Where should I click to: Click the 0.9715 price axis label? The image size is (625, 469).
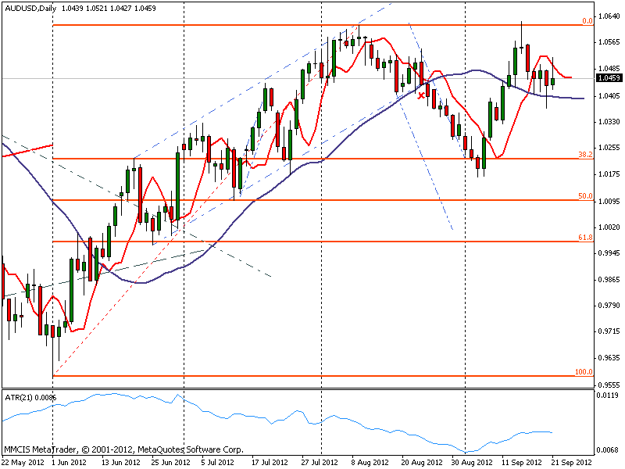609,331
